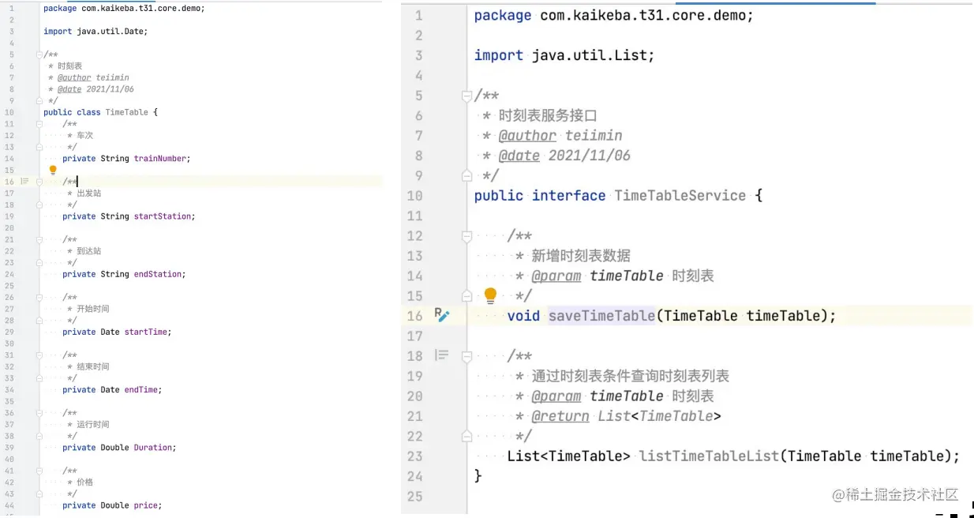974x518 pixels.
Task: Collapse class Javadoc at line 5 in TimeTable editor
Action: [x=39, y=54]
